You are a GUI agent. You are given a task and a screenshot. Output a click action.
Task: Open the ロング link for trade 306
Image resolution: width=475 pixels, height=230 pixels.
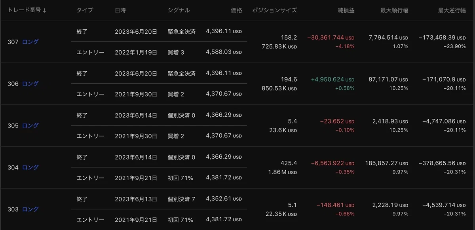coord(30,84)
